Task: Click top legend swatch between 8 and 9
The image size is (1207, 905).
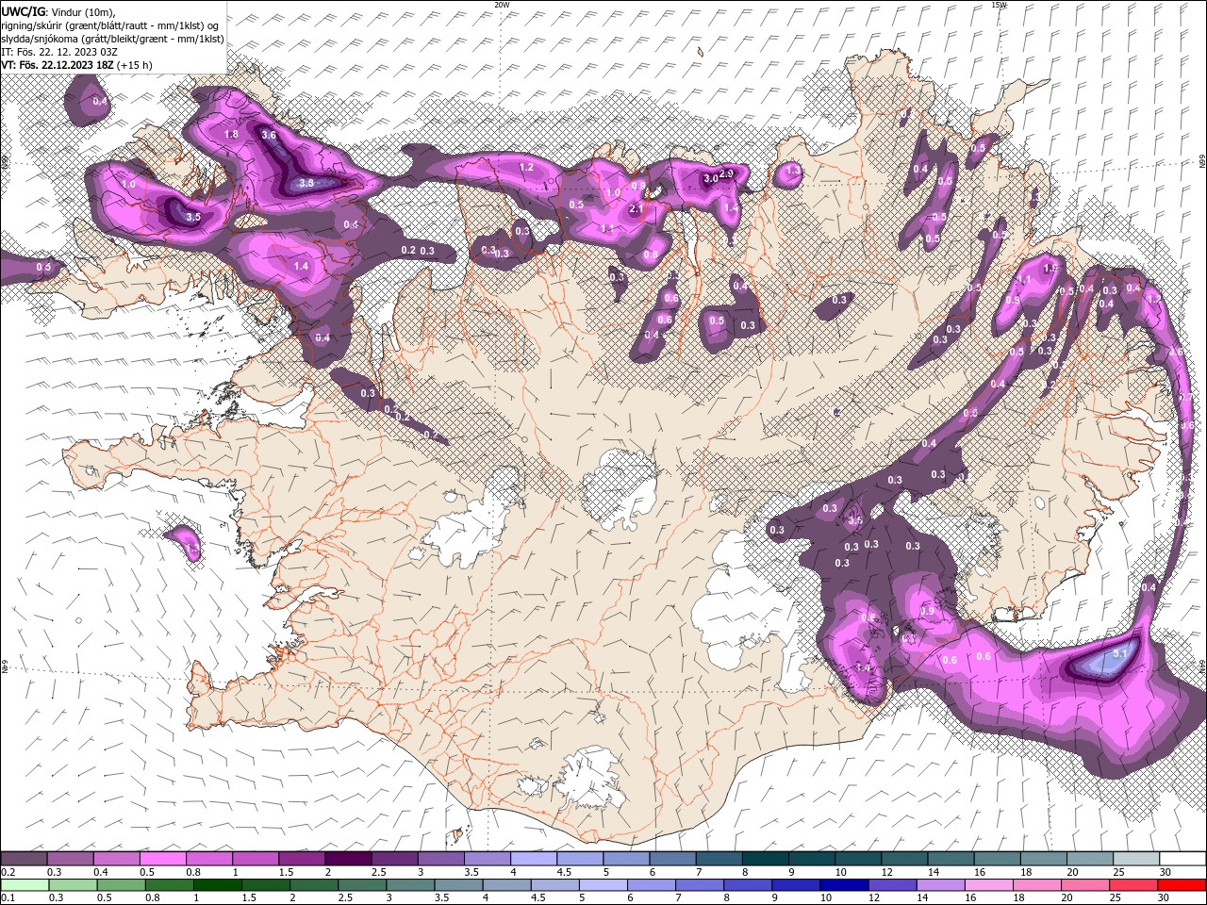Action: (x=765, y=859)
